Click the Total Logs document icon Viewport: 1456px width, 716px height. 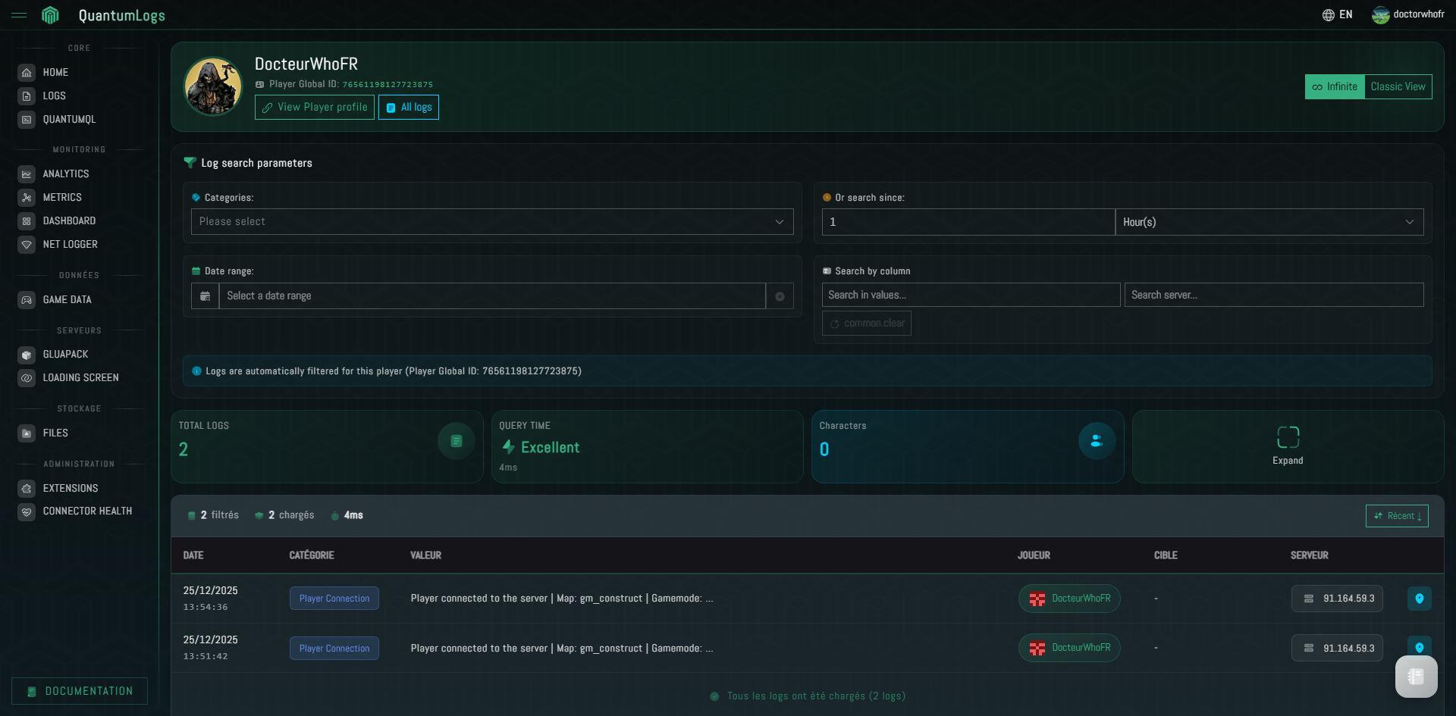point(457,441)
